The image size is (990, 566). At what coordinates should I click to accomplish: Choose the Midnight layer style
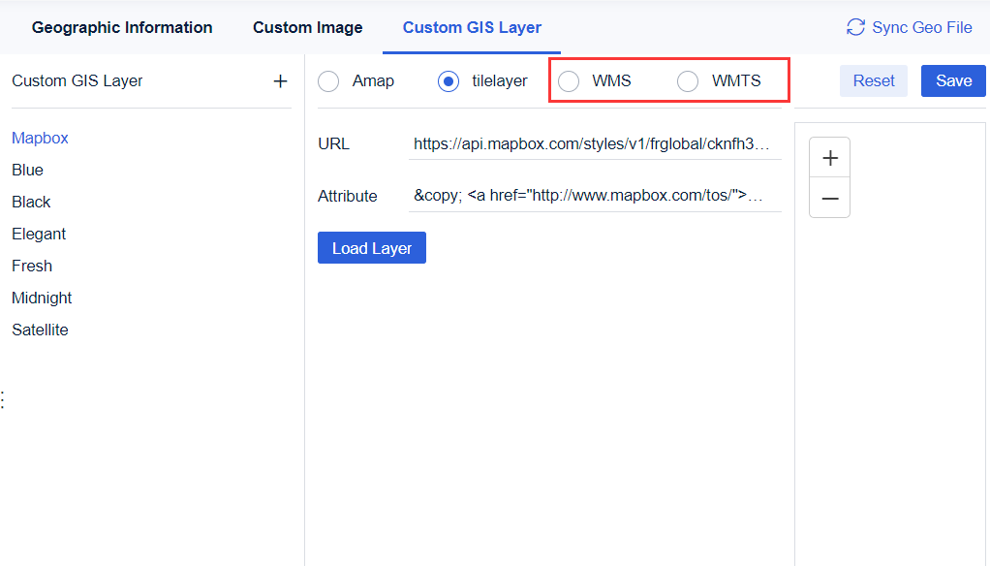42,298
